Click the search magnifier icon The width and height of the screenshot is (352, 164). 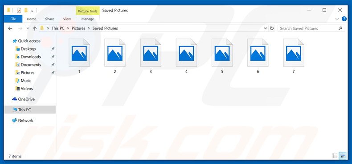pos(340,28)
